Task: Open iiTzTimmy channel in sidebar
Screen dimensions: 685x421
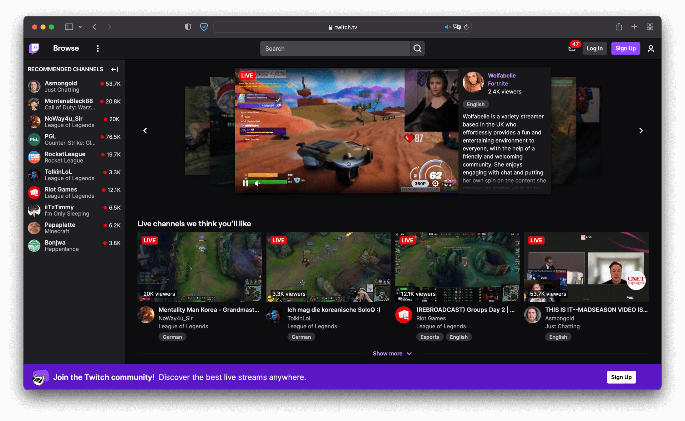Action: point(75,210)
